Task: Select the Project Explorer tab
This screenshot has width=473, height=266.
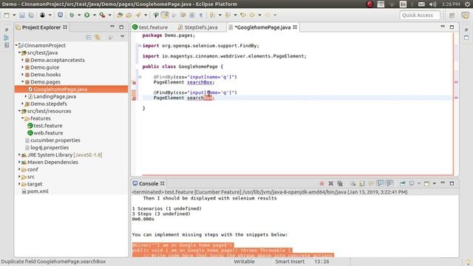Action: [x=41, y=27]
